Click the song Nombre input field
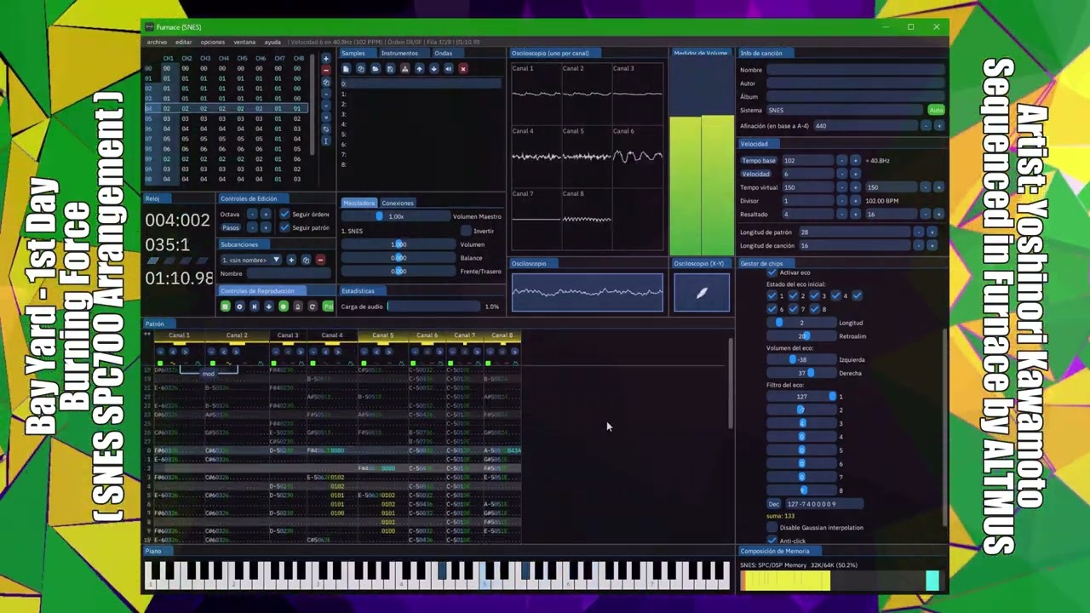The image size is (1090, 613). (856, 70)
